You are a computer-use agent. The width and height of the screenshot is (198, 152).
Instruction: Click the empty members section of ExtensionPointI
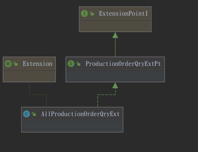point(115,26)
